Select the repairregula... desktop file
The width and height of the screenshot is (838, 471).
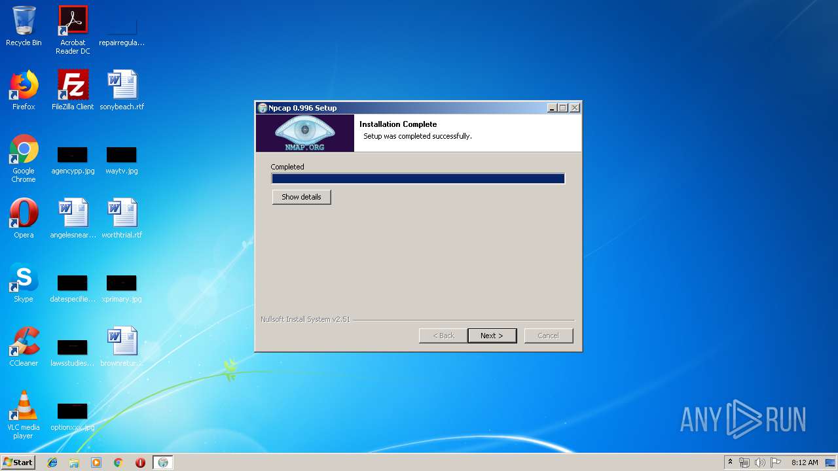(122, 30)
